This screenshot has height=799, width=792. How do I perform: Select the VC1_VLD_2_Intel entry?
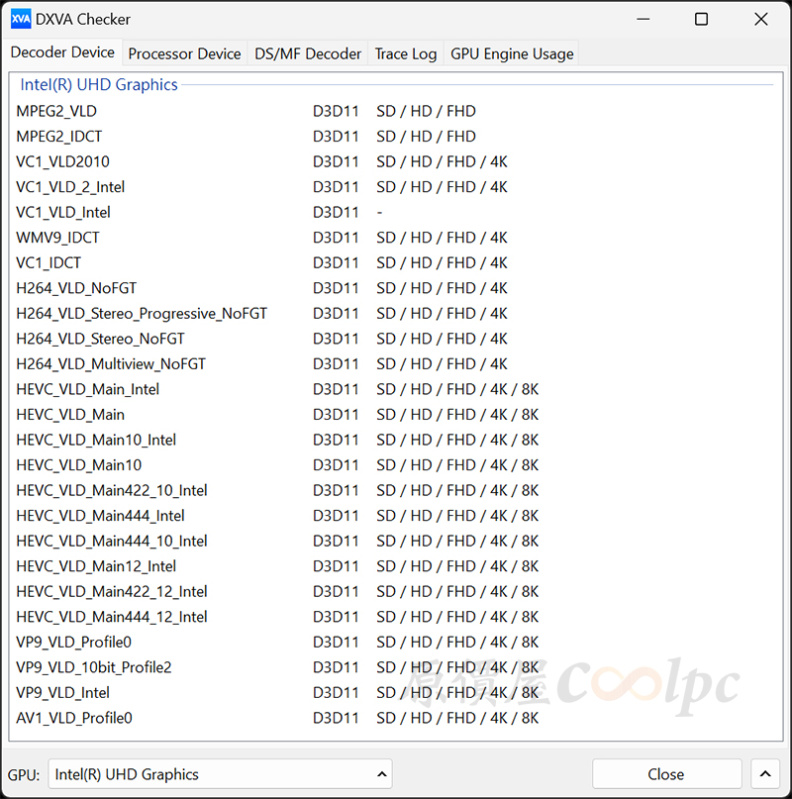pyautogui.click(x=395, y=187)
